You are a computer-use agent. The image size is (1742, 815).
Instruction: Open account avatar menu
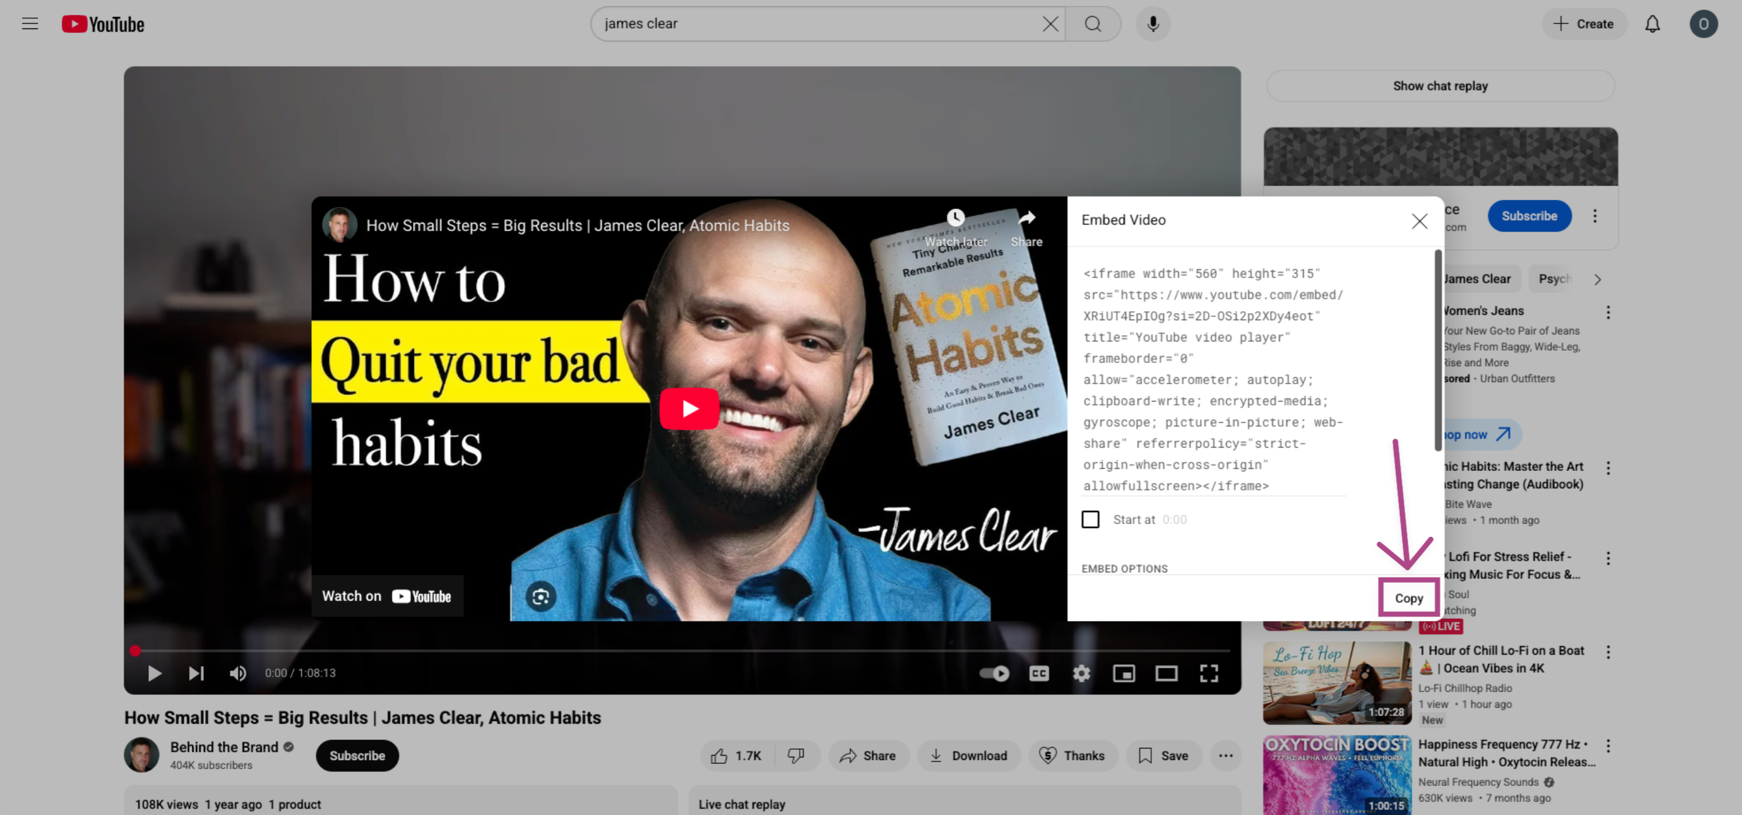[1703, 25]
